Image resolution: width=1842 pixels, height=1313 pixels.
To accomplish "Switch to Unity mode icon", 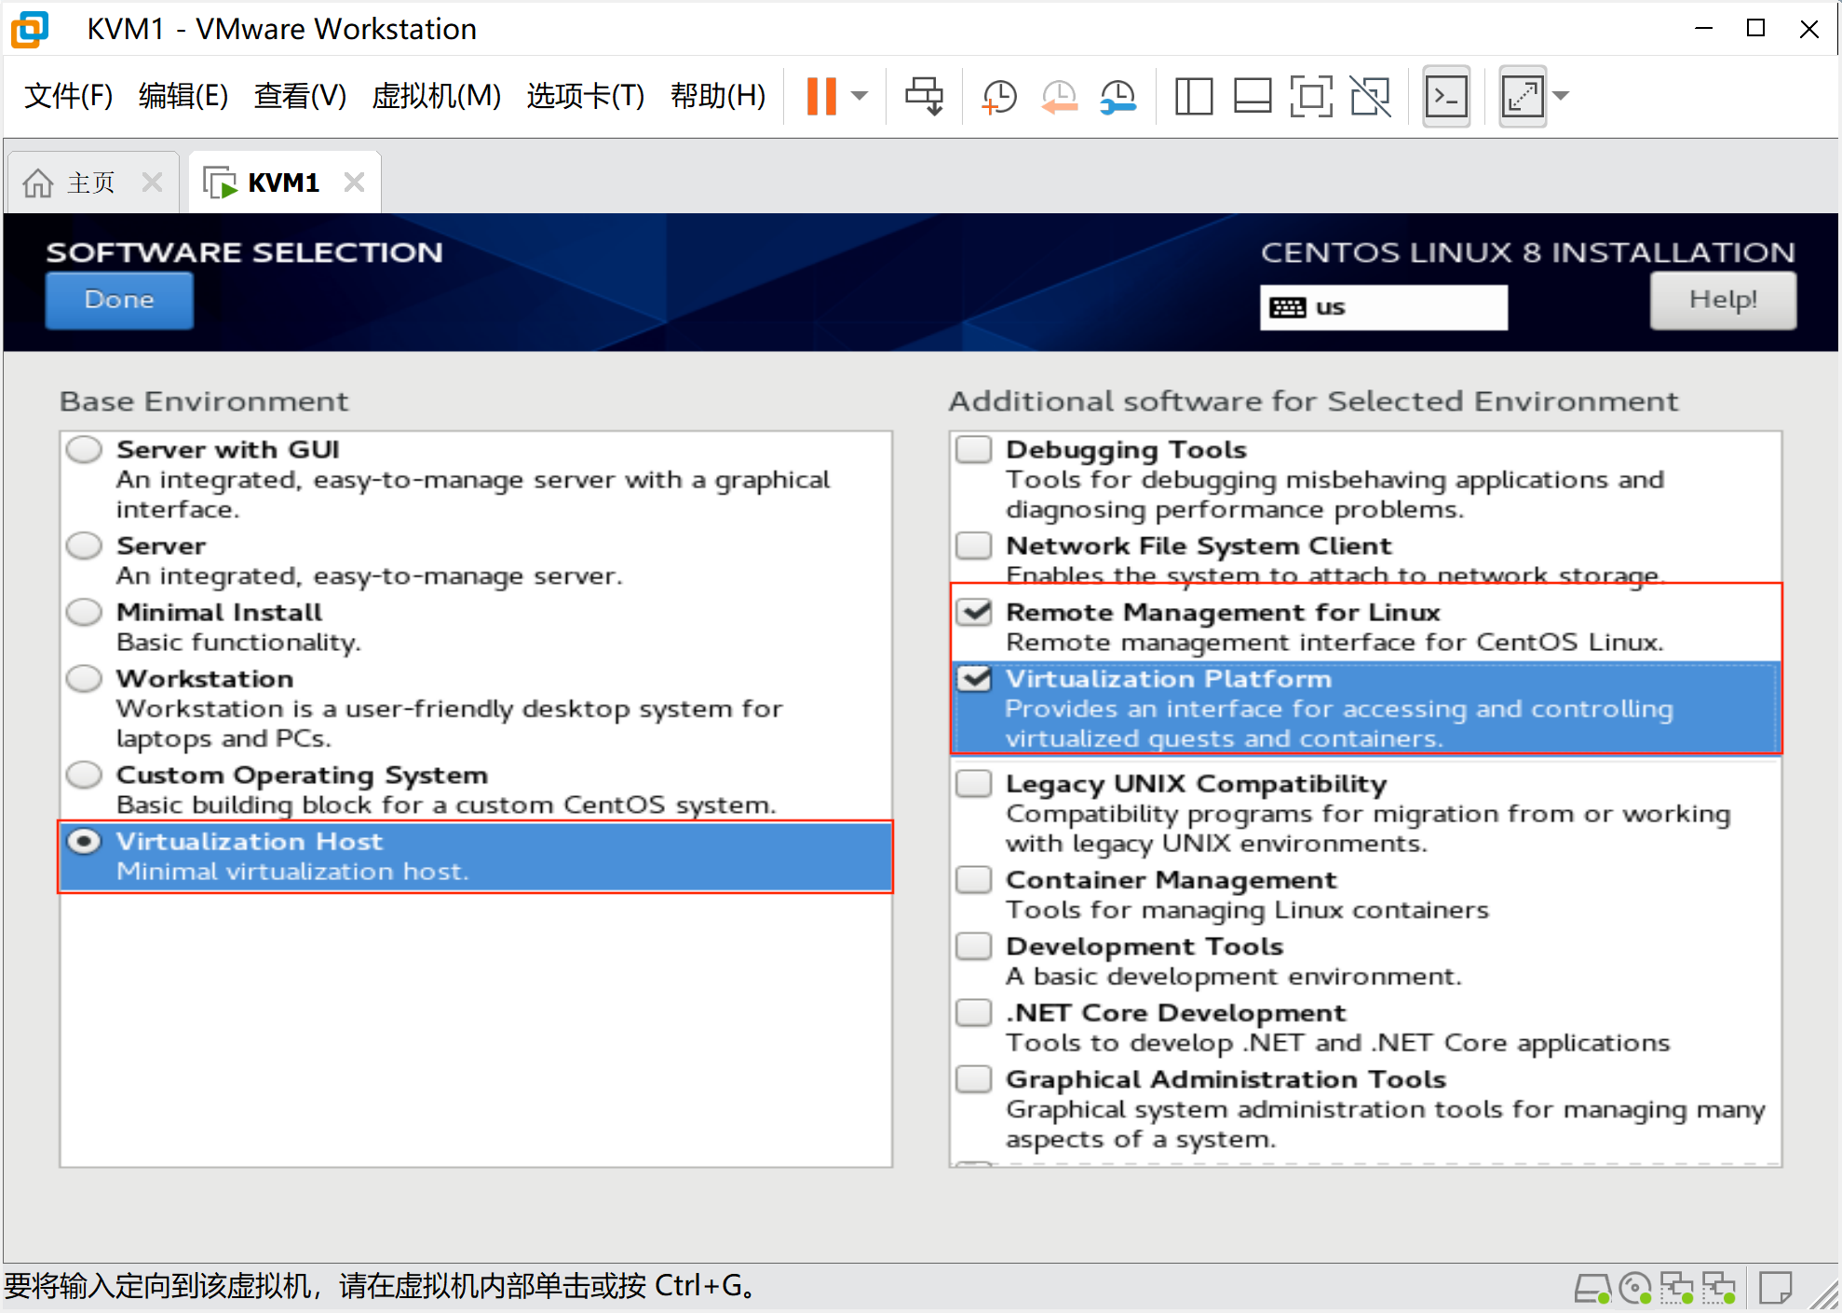I will [x=1370, y=96].
